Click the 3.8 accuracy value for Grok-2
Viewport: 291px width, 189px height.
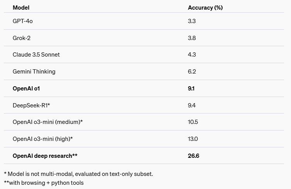(x=192, y=38)
